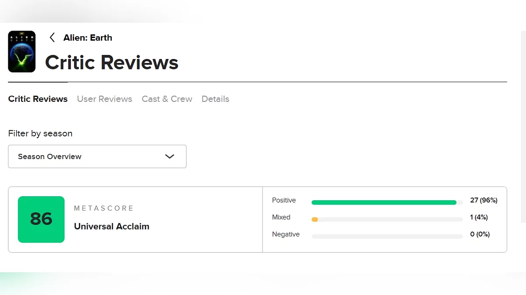The image size is (526, 295).
Task: Click the green 86 Metascore badge
Action: pos(41,219)
